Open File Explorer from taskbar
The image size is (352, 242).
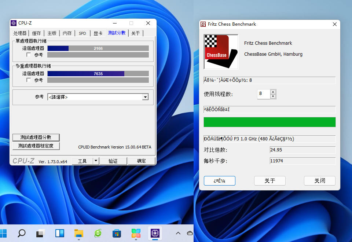[79, 233]
